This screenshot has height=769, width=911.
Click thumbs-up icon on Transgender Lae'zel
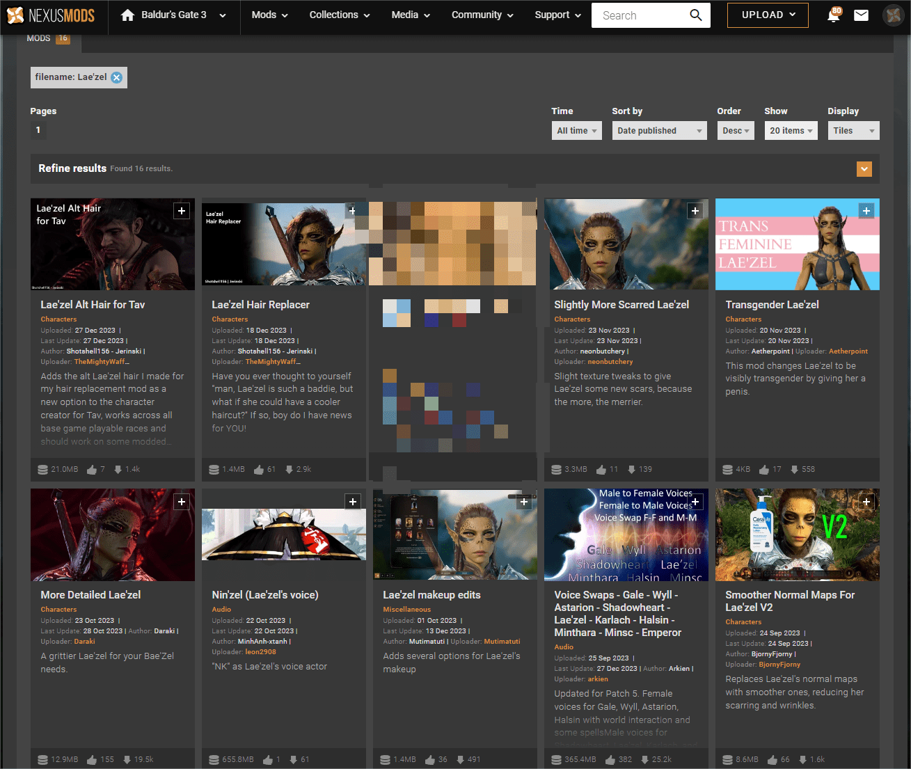[x=764, y=470]
